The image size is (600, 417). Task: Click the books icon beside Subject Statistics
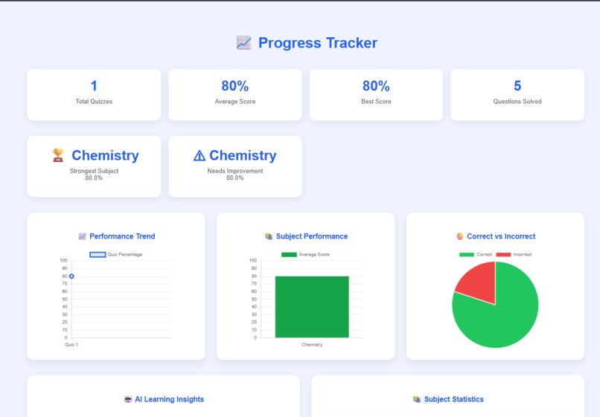click(x=417, y=399)
